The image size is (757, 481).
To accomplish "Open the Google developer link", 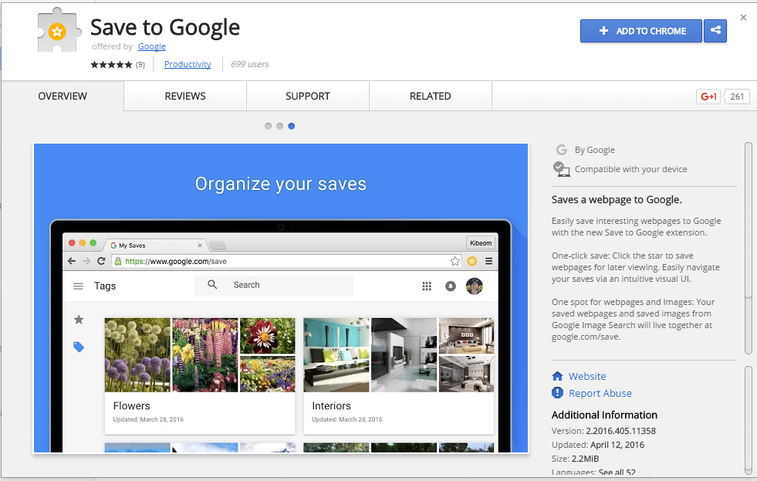I will click(x=151, y=46).
